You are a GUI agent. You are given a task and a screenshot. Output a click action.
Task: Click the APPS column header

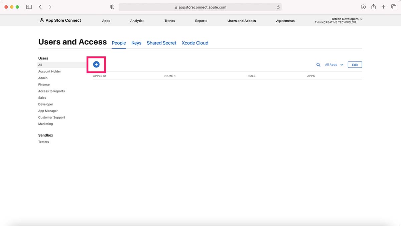pos(311,76)
